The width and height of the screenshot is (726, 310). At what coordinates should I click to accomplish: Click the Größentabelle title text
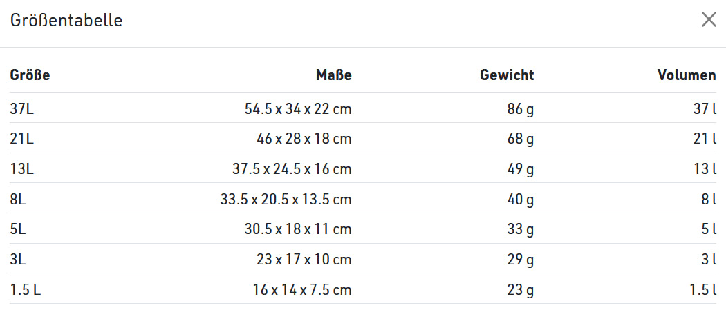(66, 21)
